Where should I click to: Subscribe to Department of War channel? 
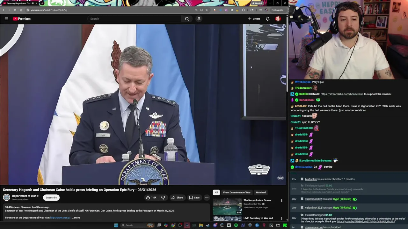tap(51, 198)
